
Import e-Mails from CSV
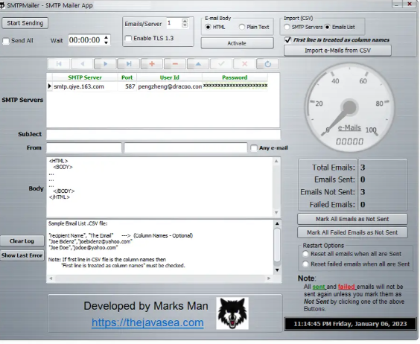pyautogui.click(x=337, y=51)
